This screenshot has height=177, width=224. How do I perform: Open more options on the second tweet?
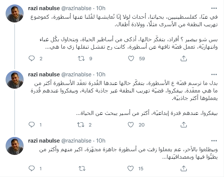point(214,74)
